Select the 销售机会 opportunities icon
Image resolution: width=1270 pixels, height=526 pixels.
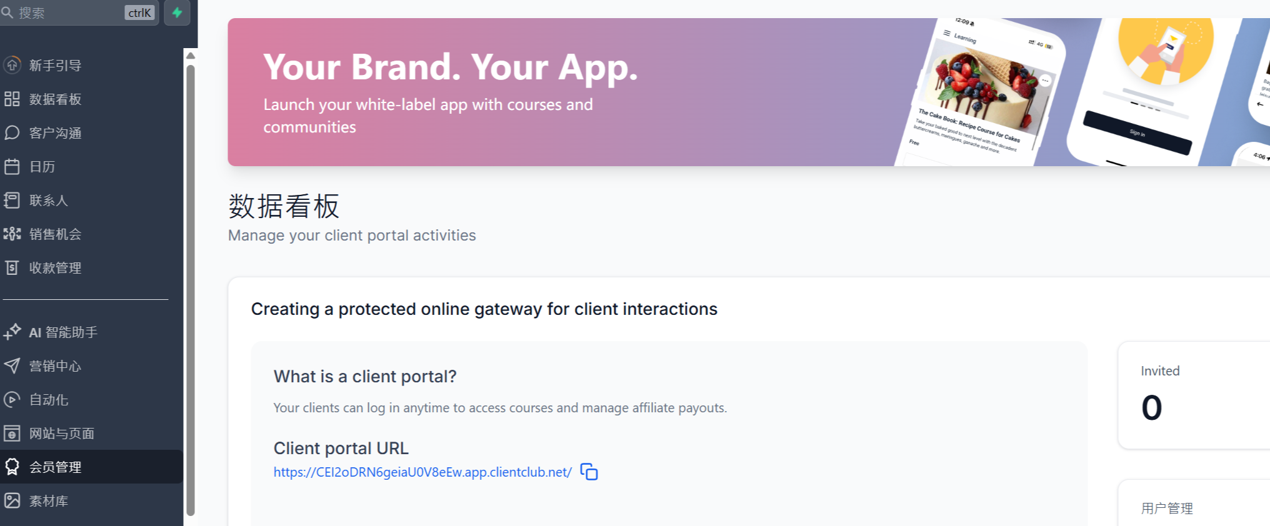point(12,234)
